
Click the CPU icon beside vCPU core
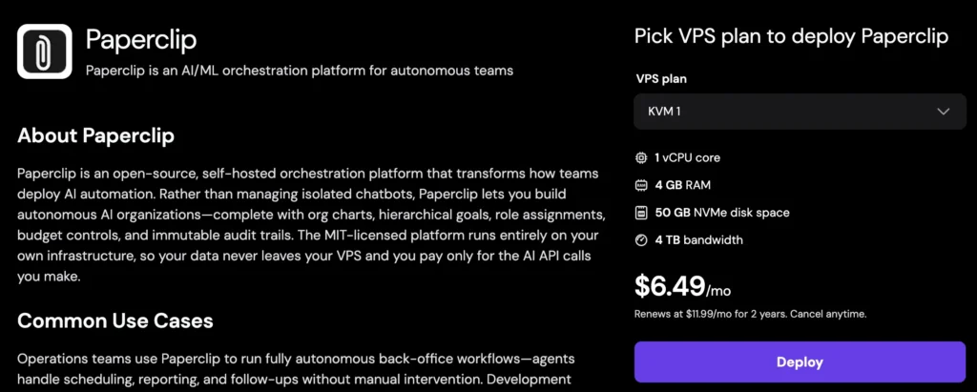[x=641, y=157]
